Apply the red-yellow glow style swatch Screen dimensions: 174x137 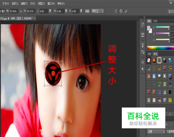click(x=154, y=60)
